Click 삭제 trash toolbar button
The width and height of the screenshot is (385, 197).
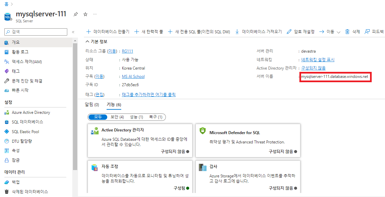coord(353,32)
